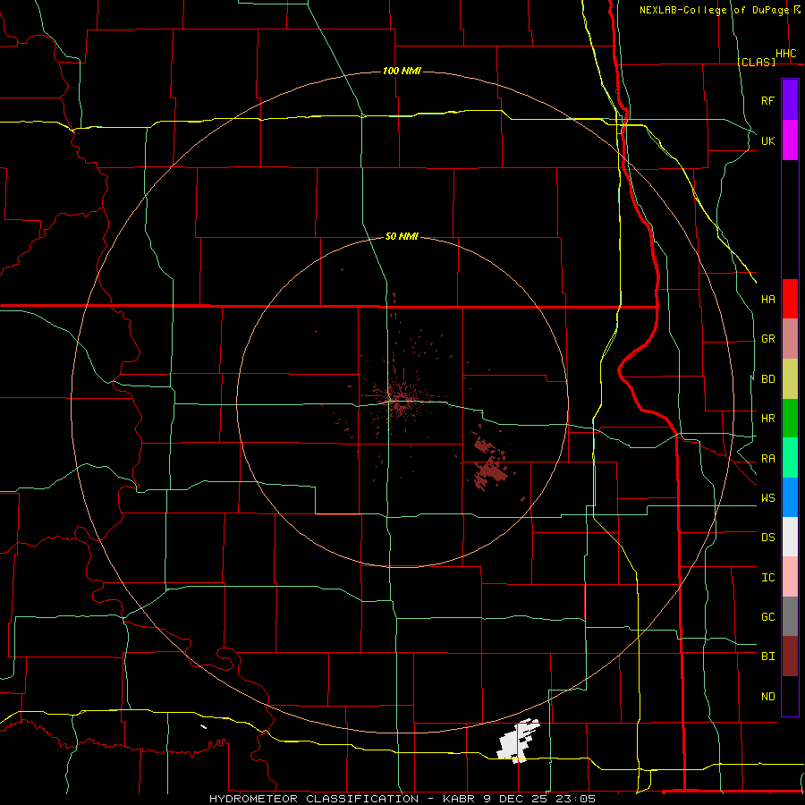Click the magenta UK swatch in the legend
The height and width of the screenshot is (805, 805).
790,140
